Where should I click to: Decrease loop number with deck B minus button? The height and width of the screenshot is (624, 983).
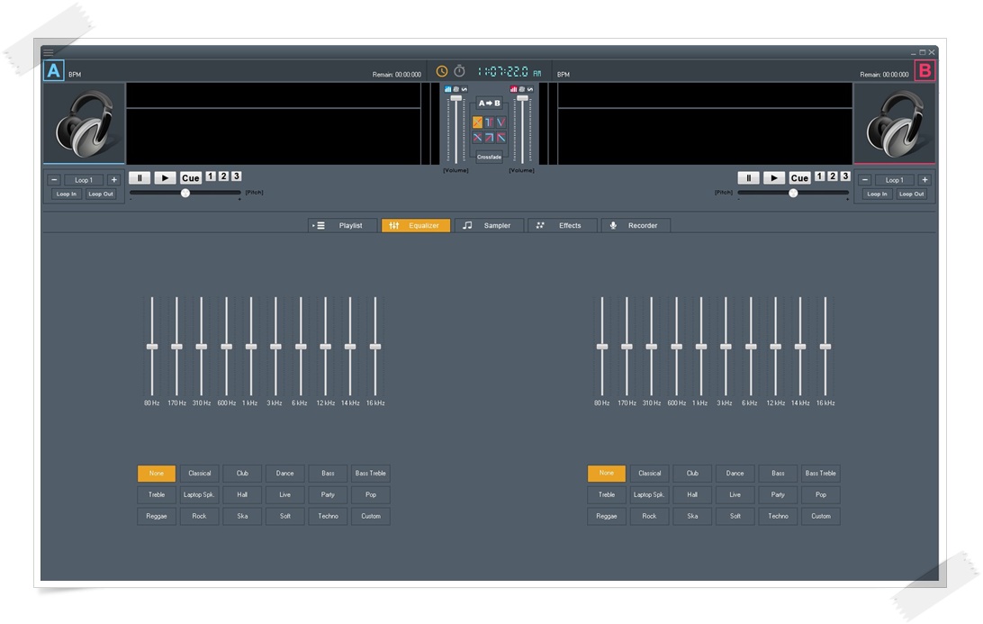click(865, 180)
